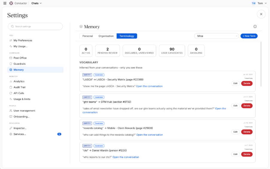The width and height of the screenshot is (270, 169).
Task: Click the Analytics bar chart icon
Action: point(11,81)
